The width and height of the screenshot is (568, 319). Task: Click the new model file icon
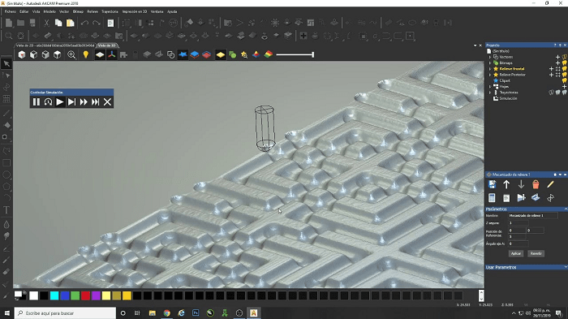(9, 23)
